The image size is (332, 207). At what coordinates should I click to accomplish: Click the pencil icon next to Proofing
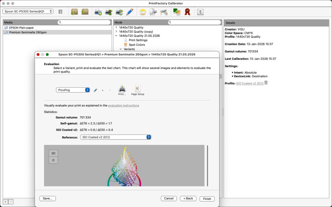click(95, 90)
